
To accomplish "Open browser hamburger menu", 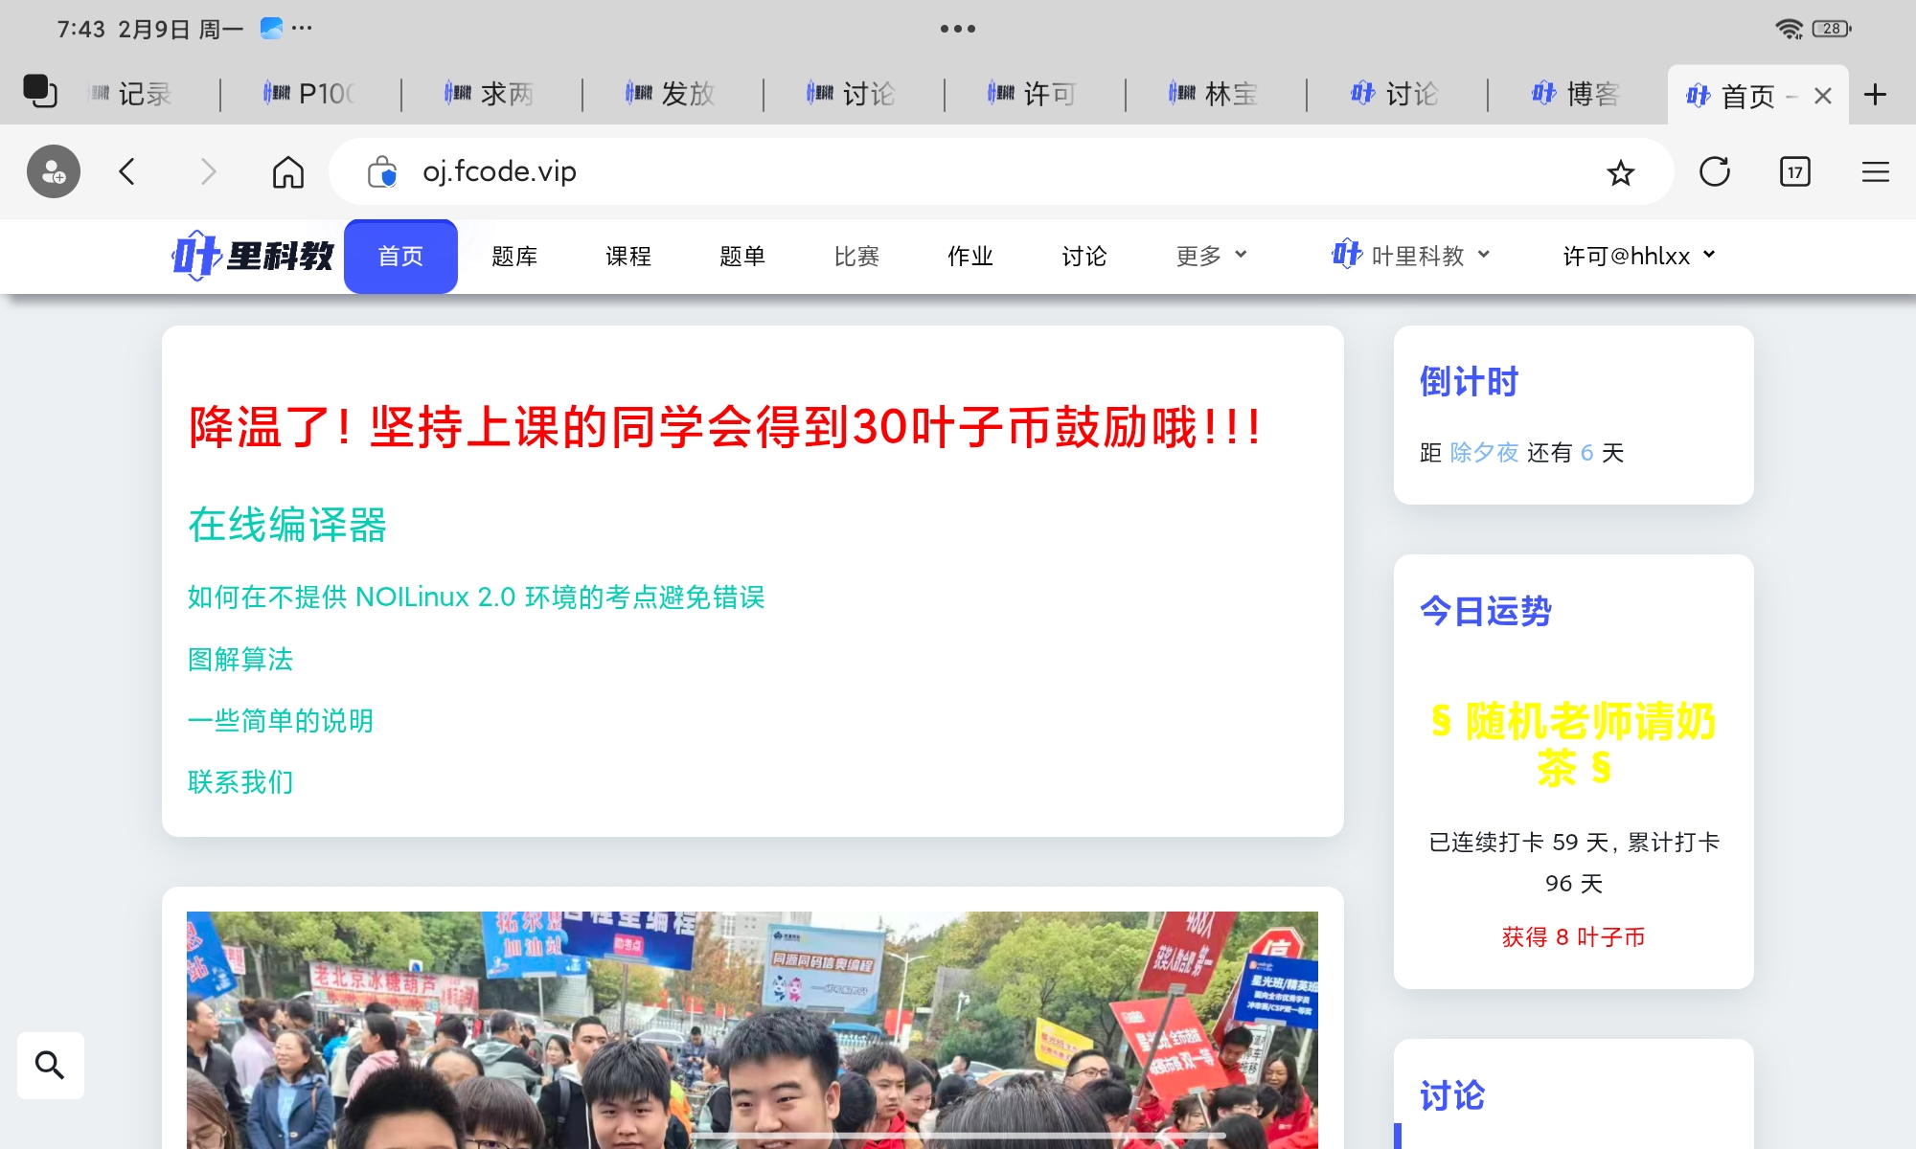I will coord(1875,172).
